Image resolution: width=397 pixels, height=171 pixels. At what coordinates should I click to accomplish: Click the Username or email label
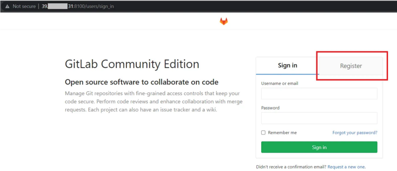pos(280,83)
